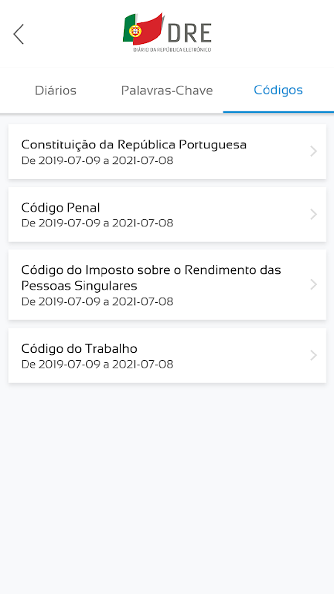
Task: Tap the date range under Constituição da República
Action: click(x=97, y=161)
